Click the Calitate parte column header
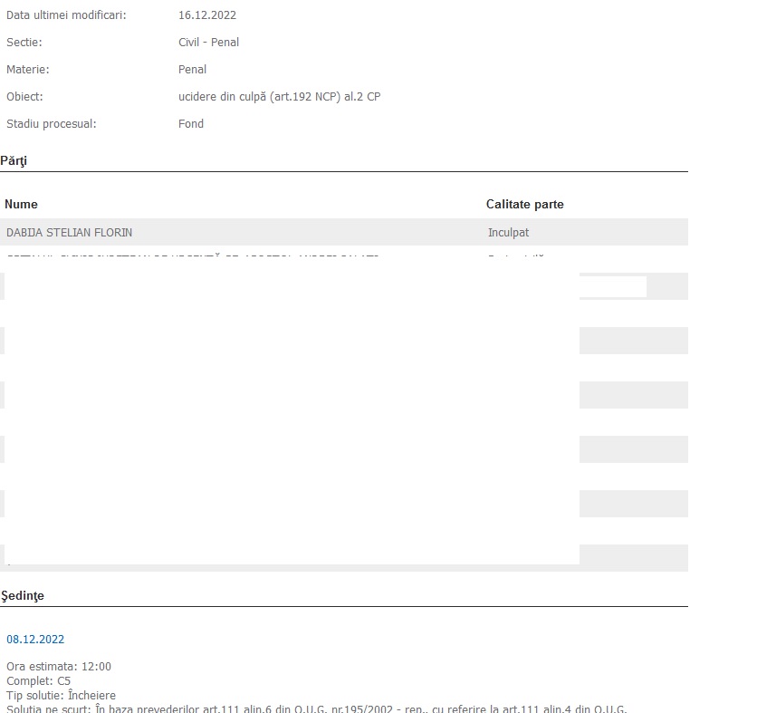This screenshot has width=757, height=713. [524, 205]
